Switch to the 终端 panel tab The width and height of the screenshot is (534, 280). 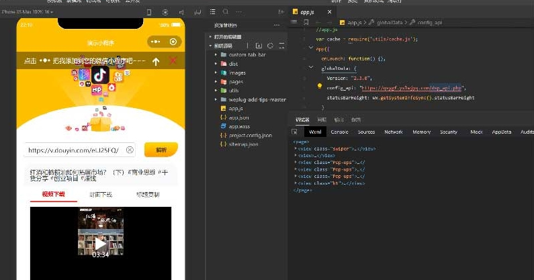(x=356, y=120)
